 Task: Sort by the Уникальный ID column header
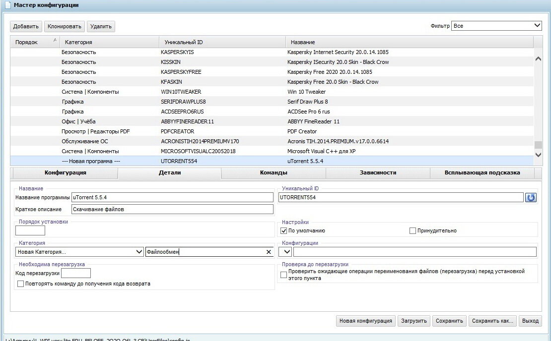(x=222, y=42)
